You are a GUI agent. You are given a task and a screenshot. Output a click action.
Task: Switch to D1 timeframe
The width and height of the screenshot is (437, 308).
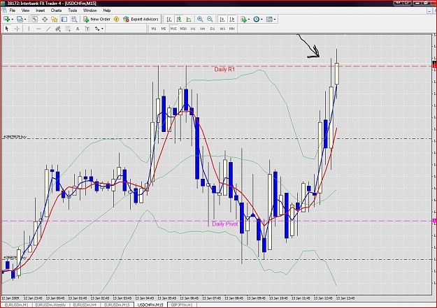(213, 29)
